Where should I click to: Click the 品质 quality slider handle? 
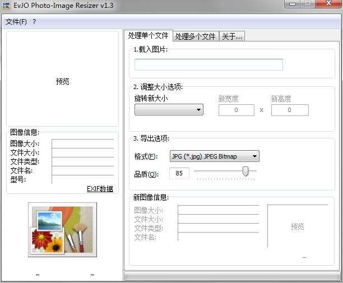[245, 171]
